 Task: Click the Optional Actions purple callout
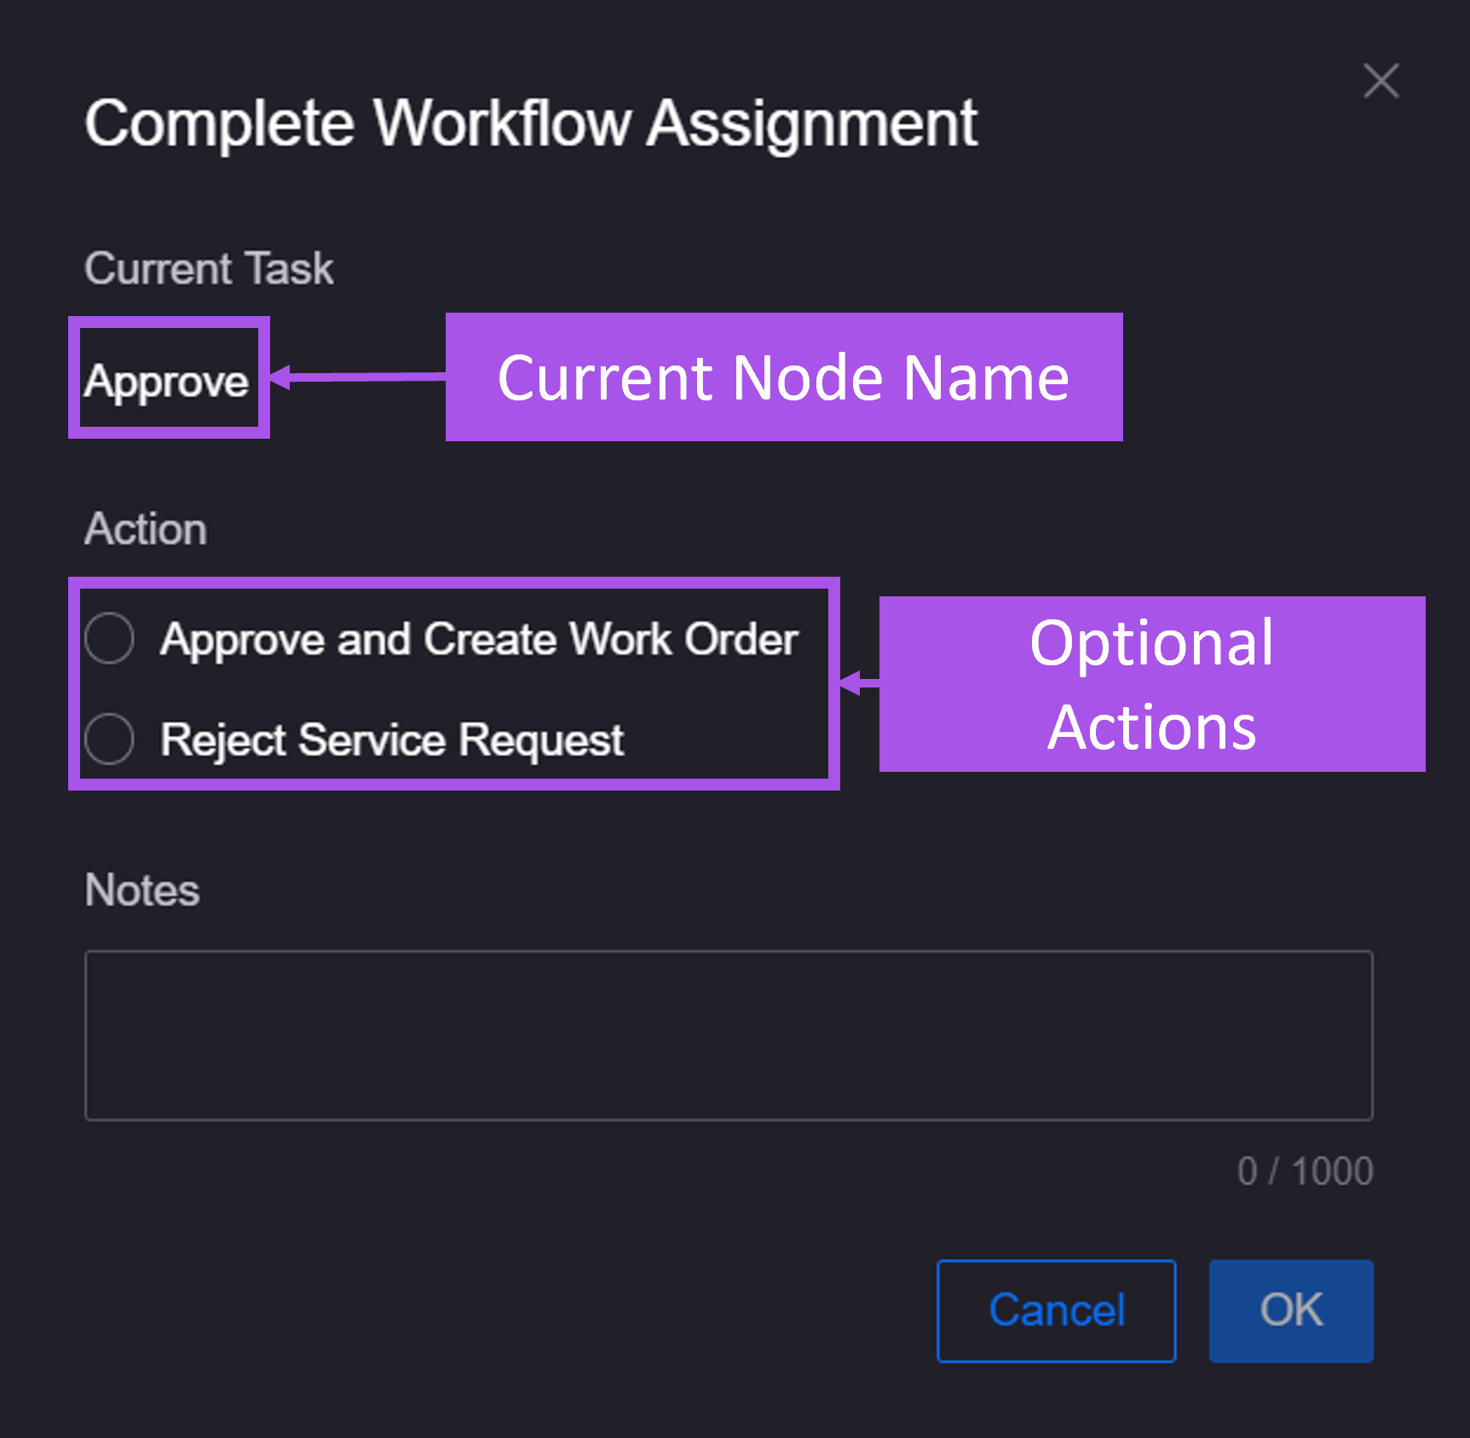pos(1151,684)
